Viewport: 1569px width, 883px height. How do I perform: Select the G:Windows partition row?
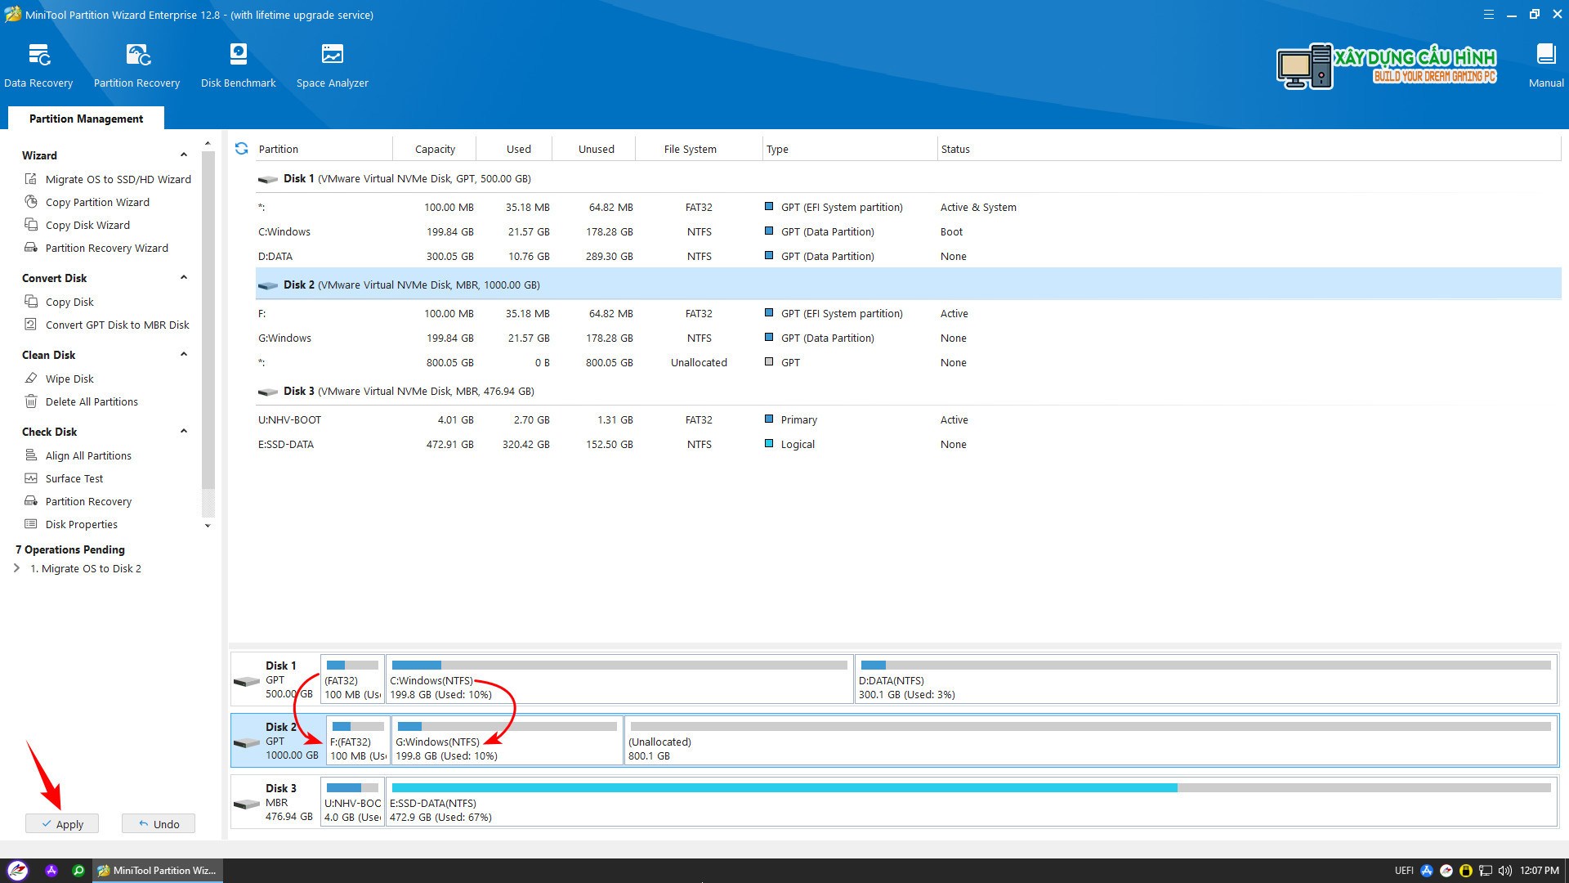coord(908,338)
